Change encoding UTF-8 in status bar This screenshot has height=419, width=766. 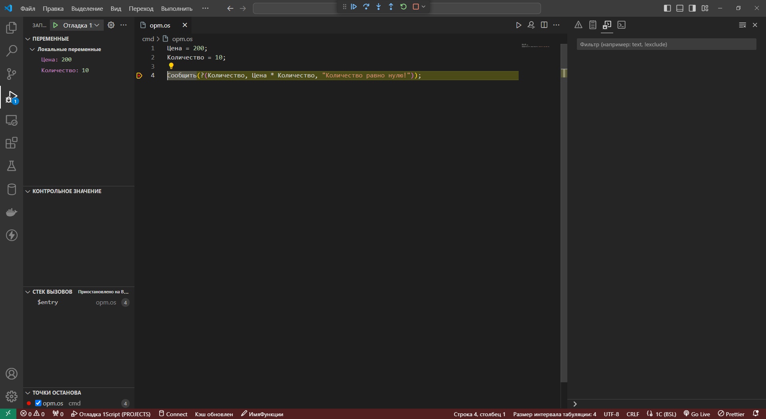coord(611,414)
